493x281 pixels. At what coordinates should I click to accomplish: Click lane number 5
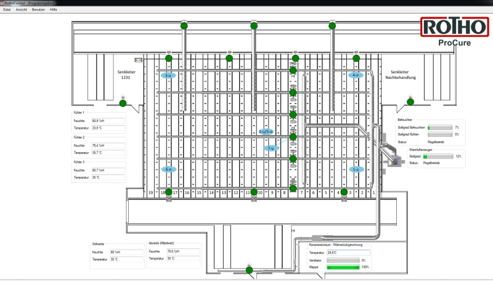click(326, 193)
